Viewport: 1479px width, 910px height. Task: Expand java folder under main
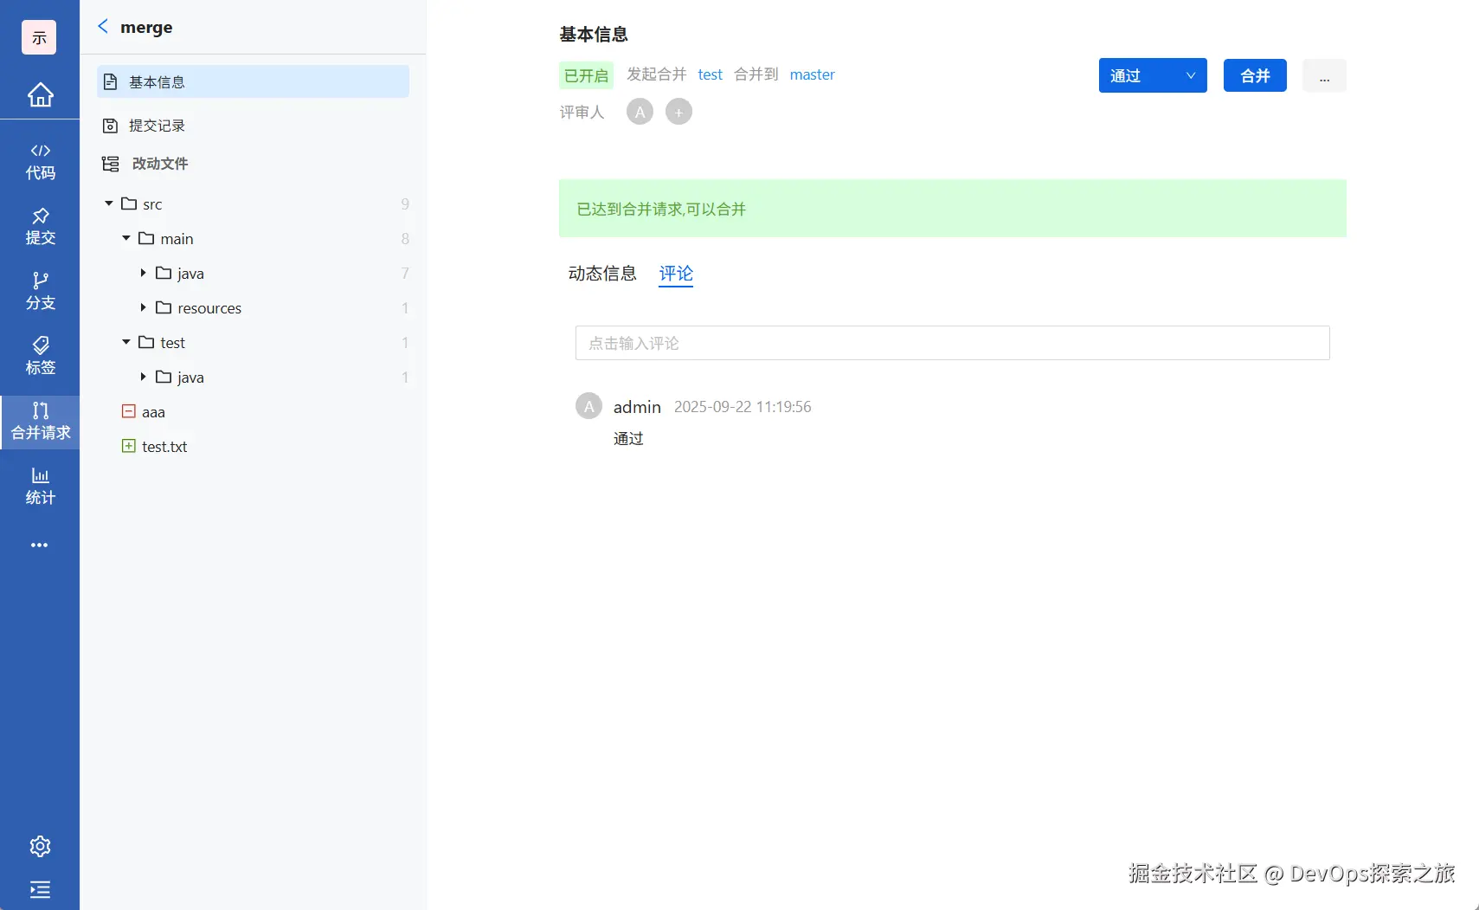point(144,273)
